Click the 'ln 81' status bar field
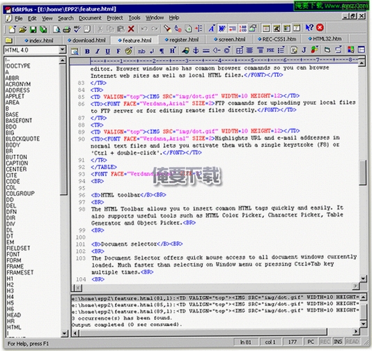This screenshot has height=351, width=372. point(245,342)
